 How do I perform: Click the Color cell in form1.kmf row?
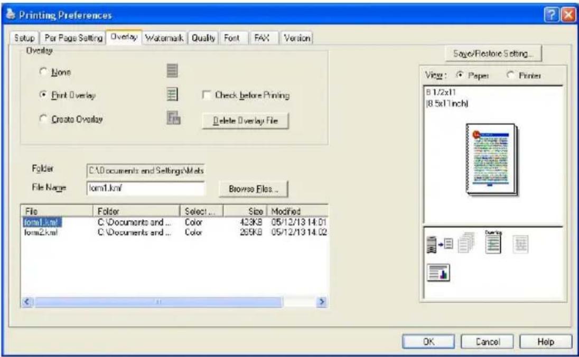tap(193, 222)
